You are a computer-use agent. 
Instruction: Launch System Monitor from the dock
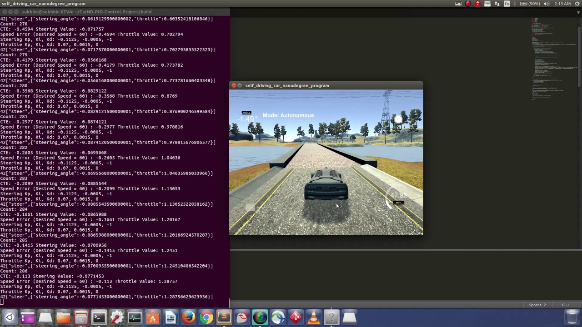point(135,317)
